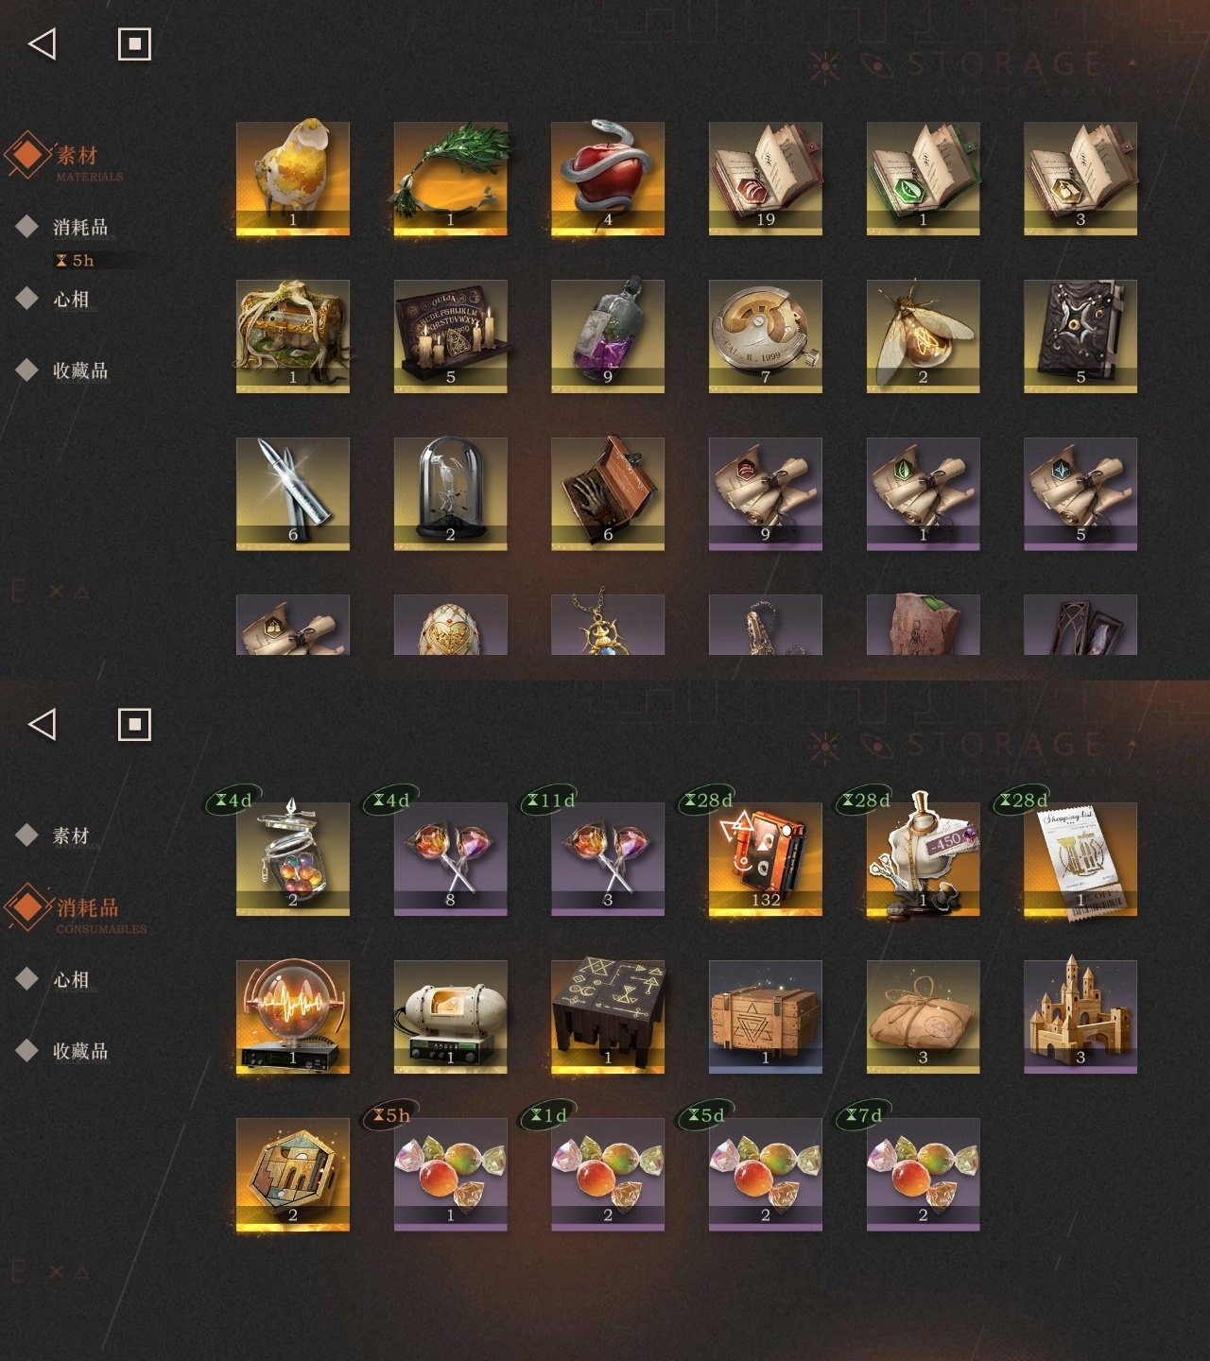The image size is (1210, 1361).
Task: Open the shopping list ticket item
Action: point(1080,859)
